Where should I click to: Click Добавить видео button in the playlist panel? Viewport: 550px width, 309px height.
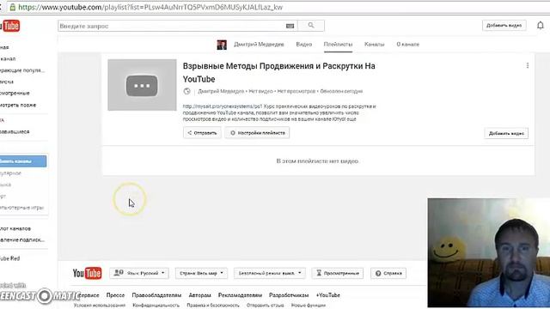506,134
